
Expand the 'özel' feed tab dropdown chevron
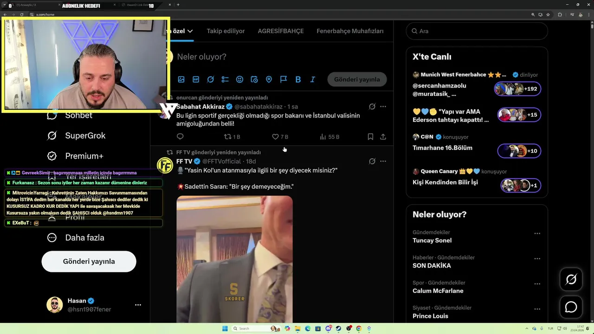[x=190, y=31]
